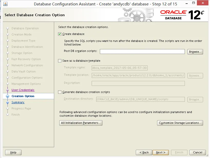
Task: Select the Creation Option step
Action: click(23, 96)
